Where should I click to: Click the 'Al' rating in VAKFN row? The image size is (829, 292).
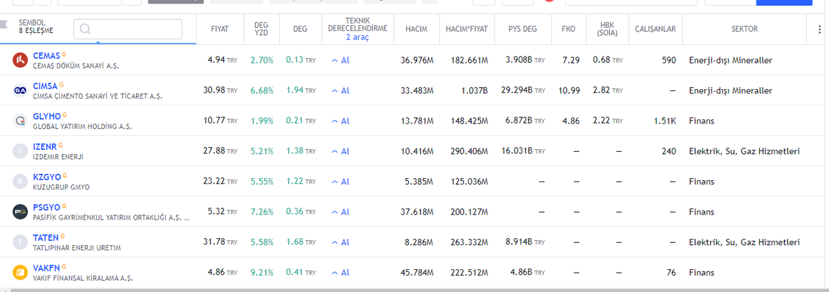[x=341, y=273]
